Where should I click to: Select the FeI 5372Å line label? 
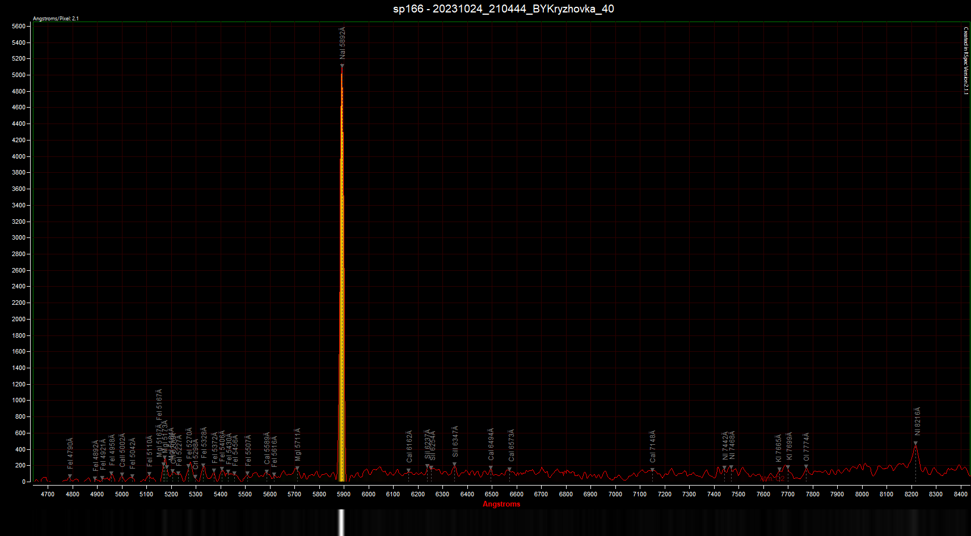pyautogui.click(x=214, y=448)
